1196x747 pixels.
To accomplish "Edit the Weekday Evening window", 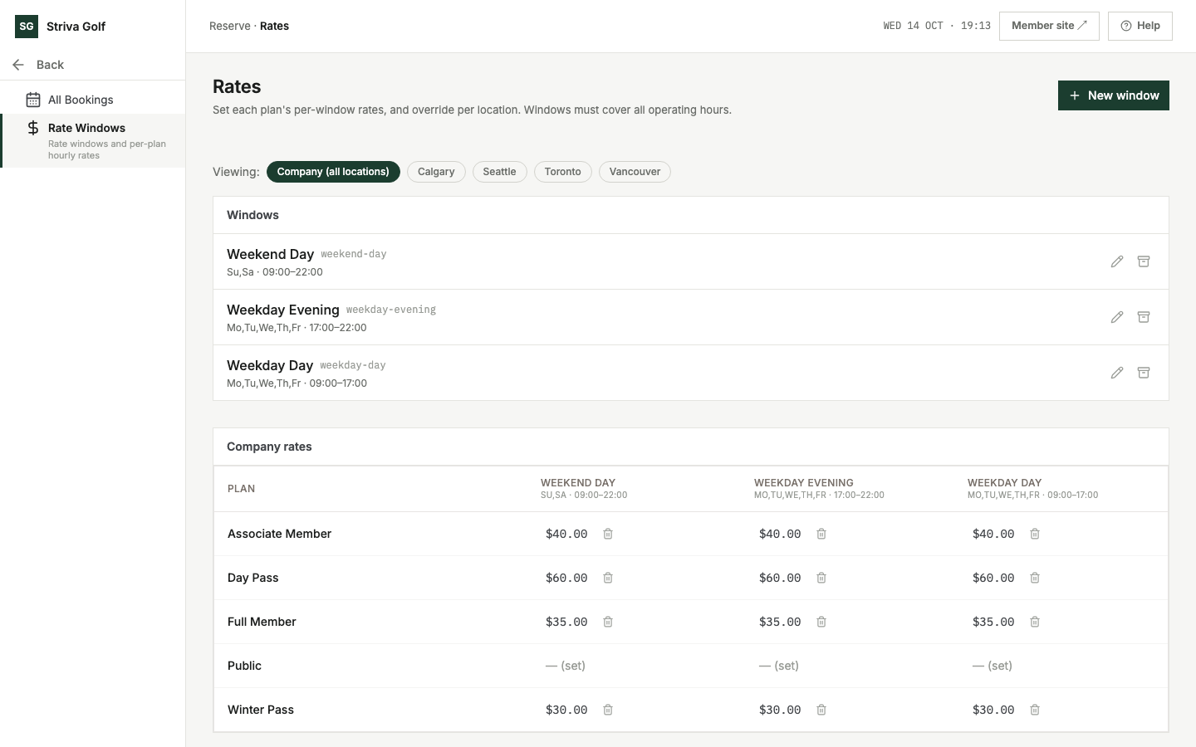I will tap(1117, 317).
